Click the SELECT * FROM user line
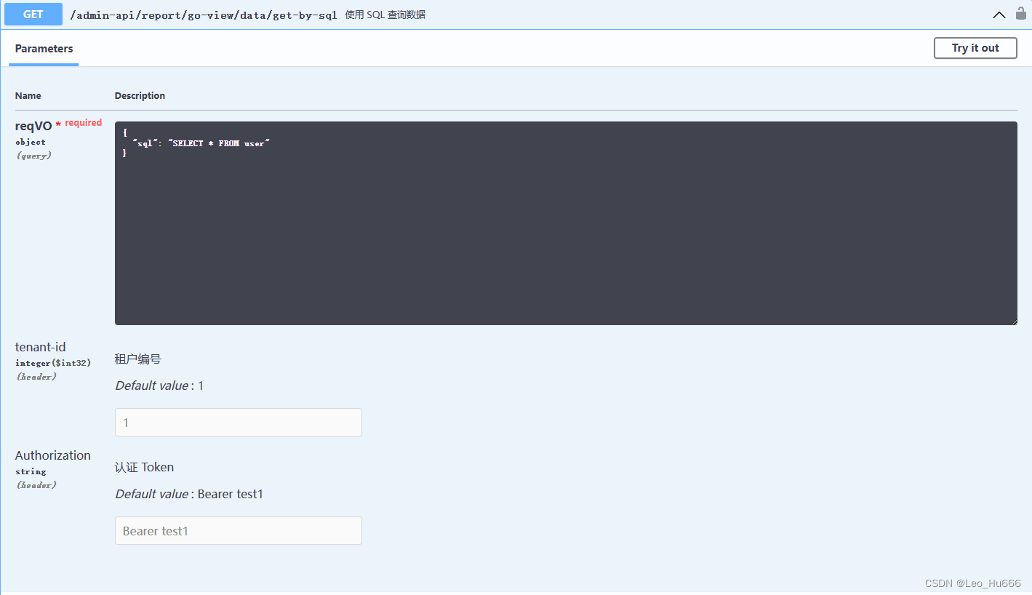 [x=201, y=143]
